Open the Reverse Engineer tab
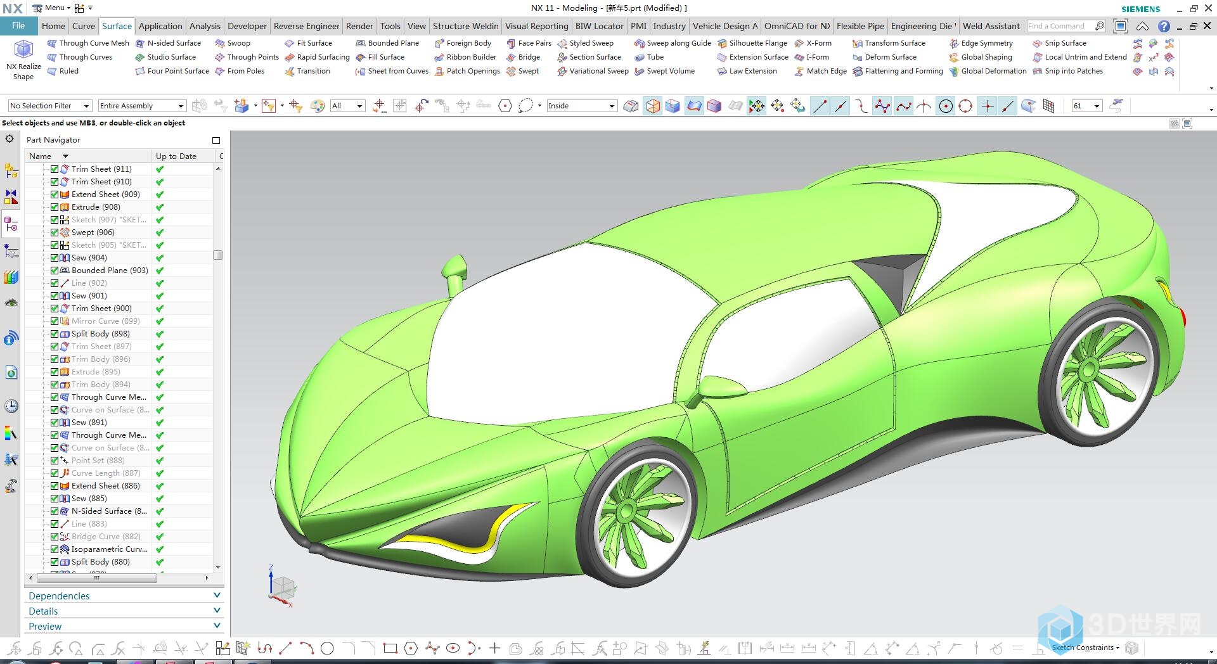The width and height of the screenshot is (1217, 664). tap(306, 26)
